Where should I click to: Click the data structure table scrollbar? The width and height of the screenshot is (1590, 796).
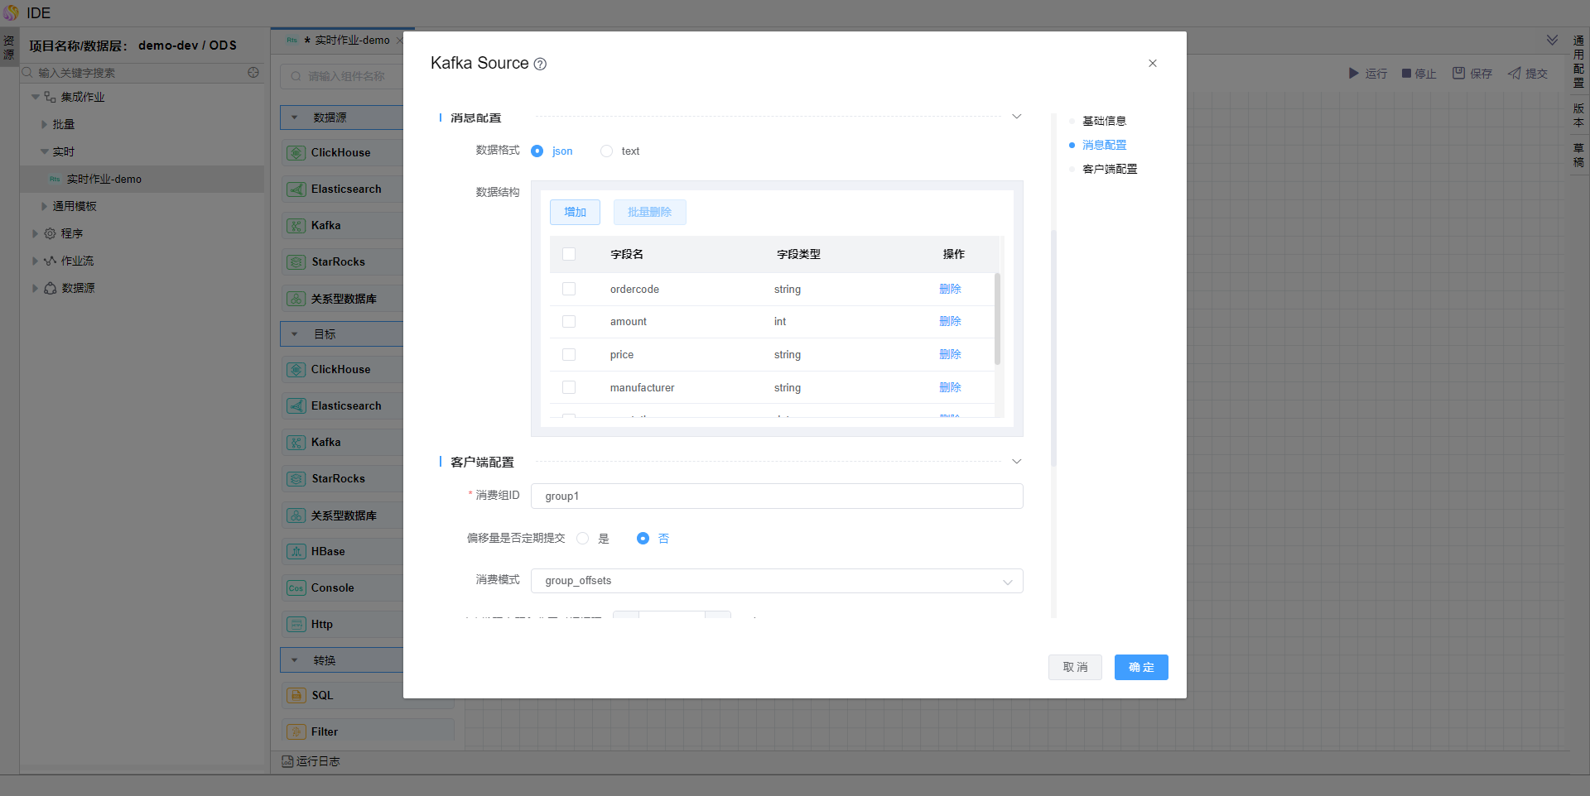997,319
